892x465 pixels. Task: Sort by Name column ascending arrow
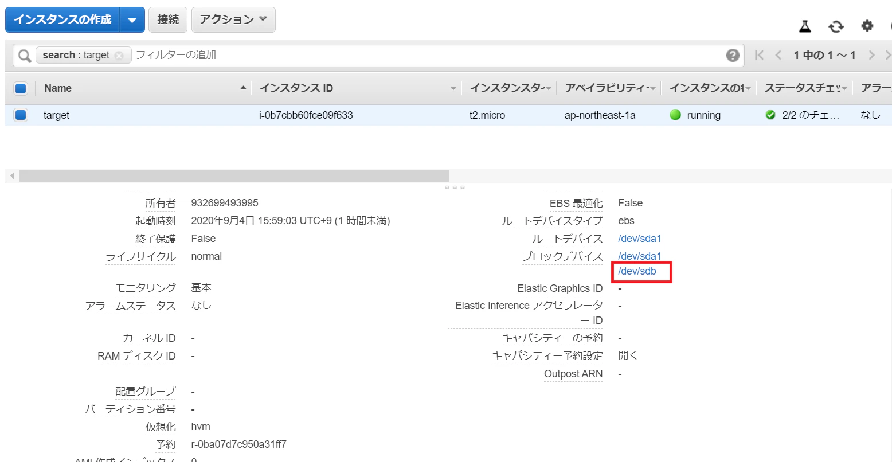[x=243, y=88]
